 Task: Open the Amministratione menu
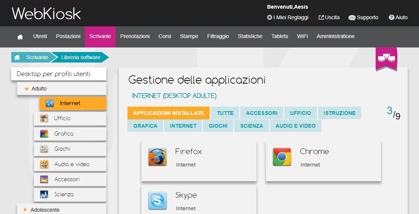tap(336, 36)
